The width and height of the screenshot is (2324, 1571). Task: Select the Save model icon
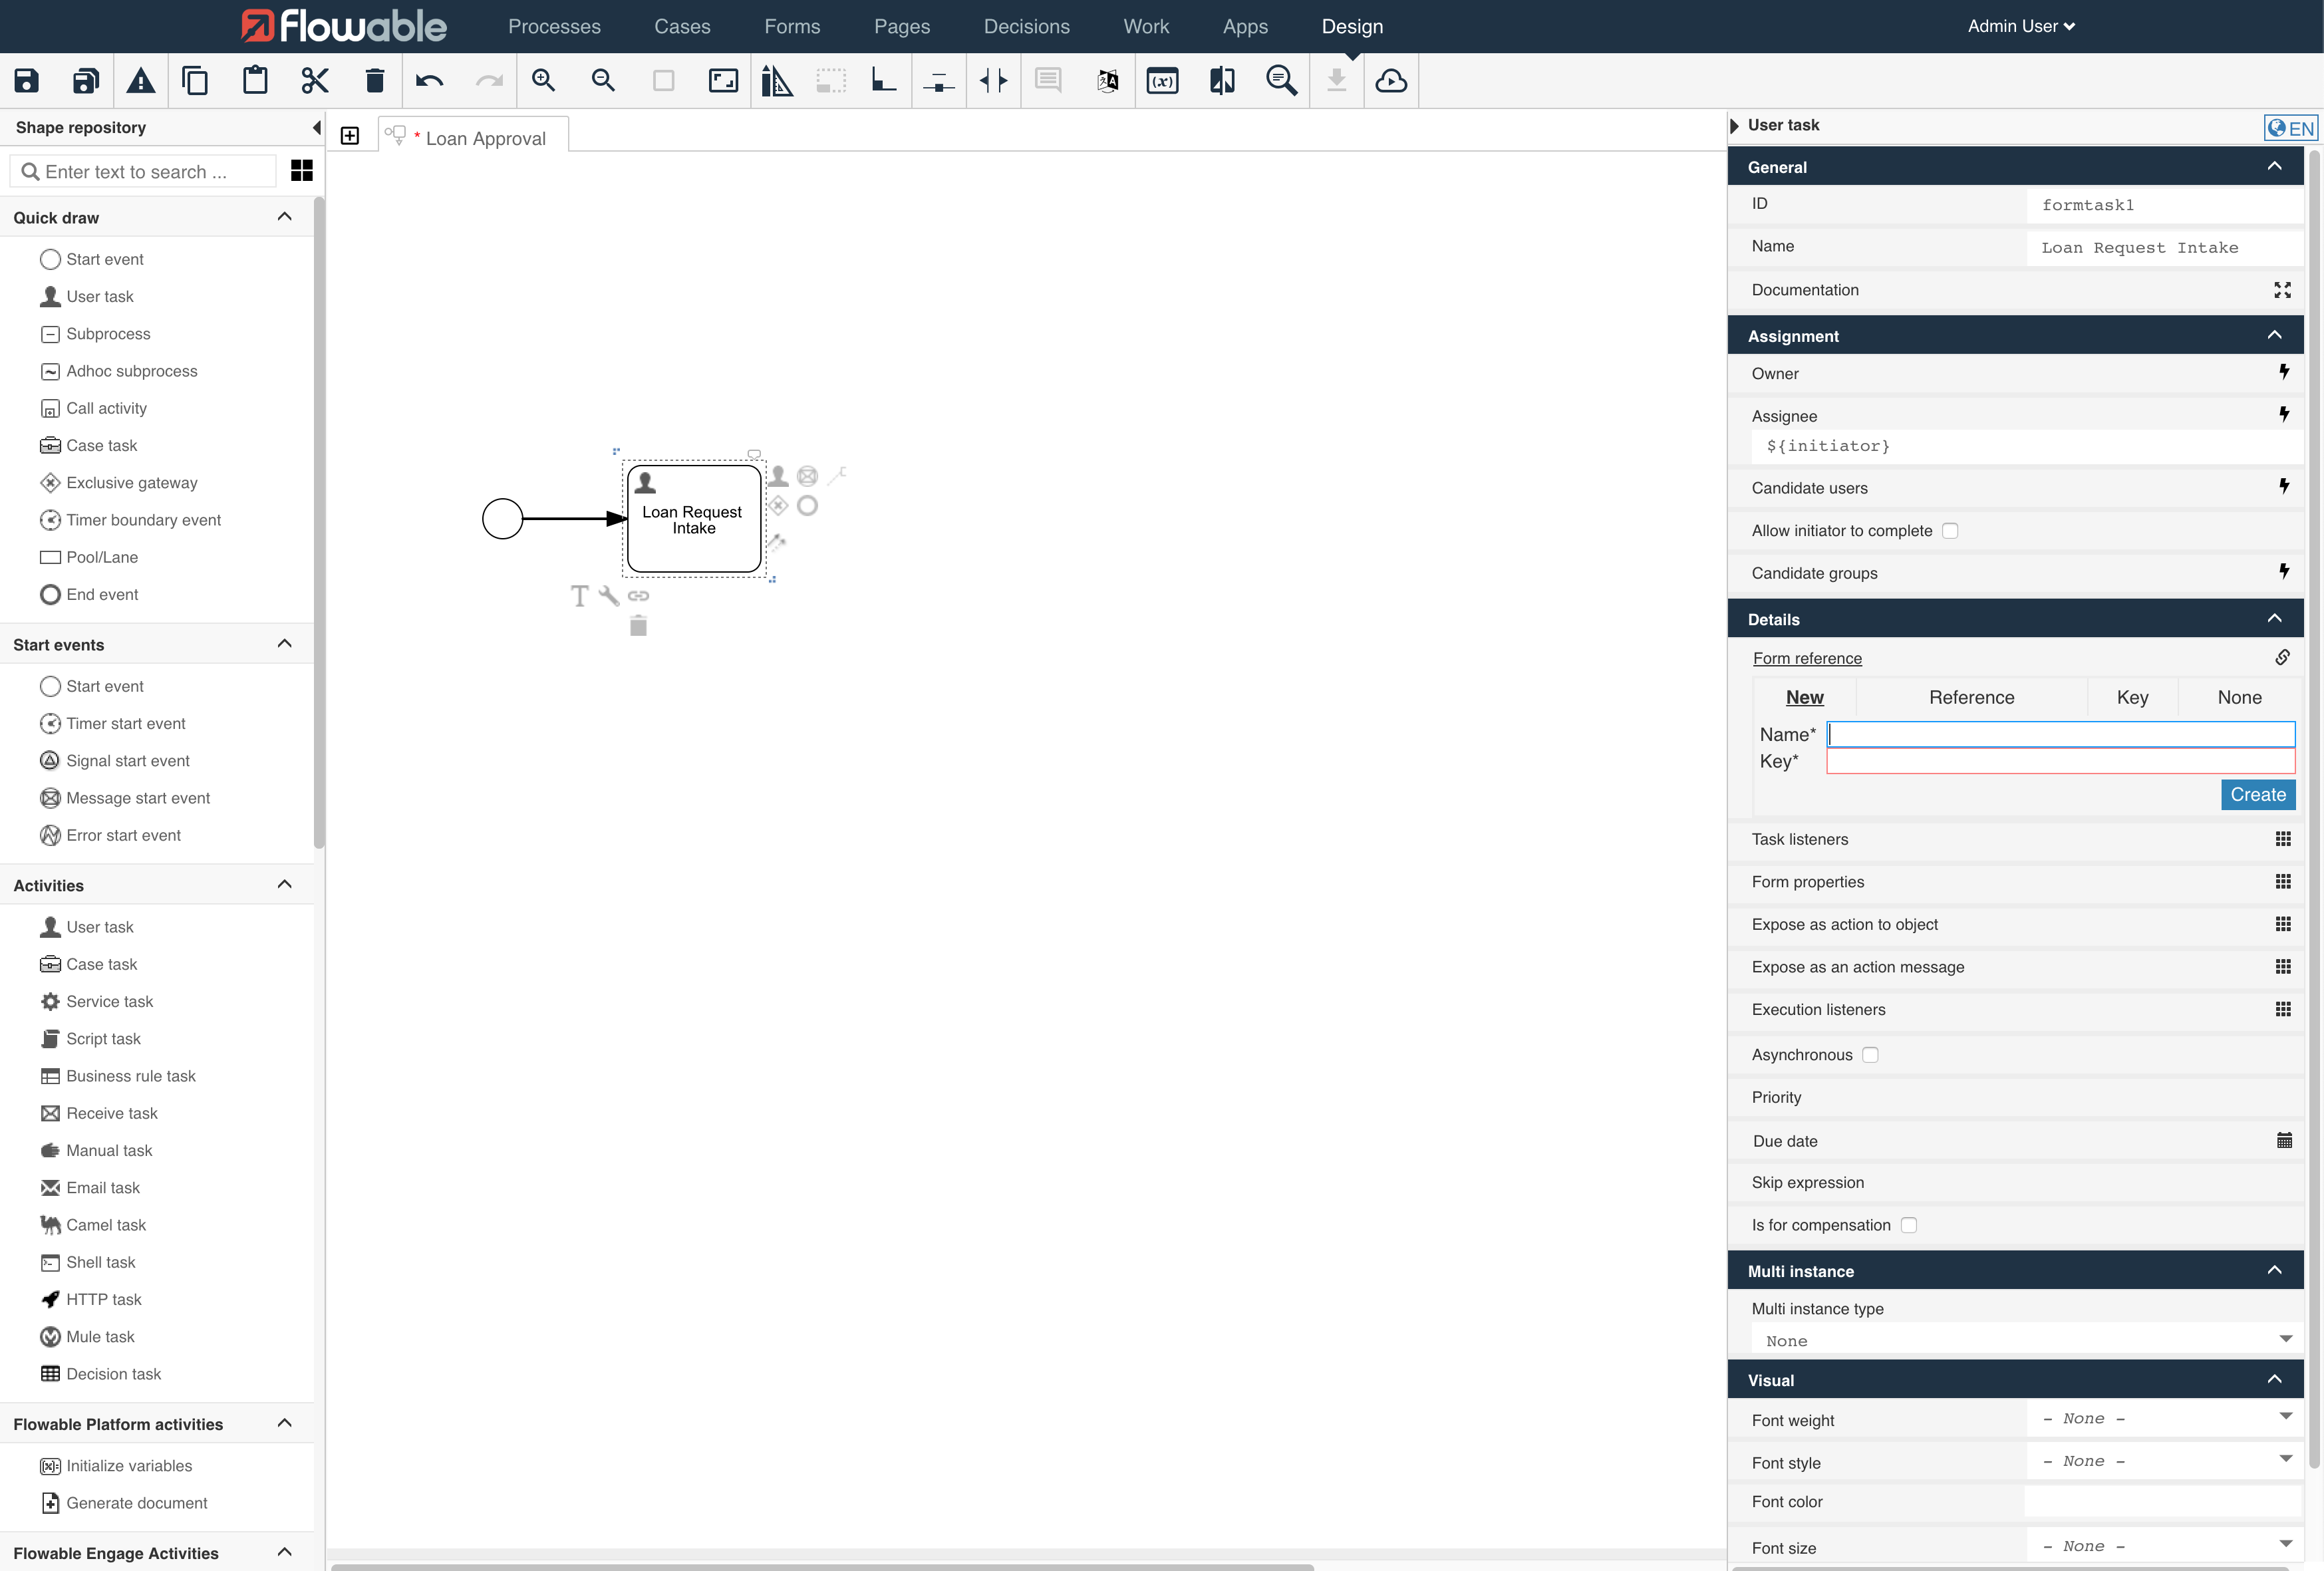click(26, 80)
